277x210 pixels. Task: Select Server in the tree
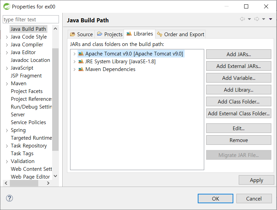18,115
